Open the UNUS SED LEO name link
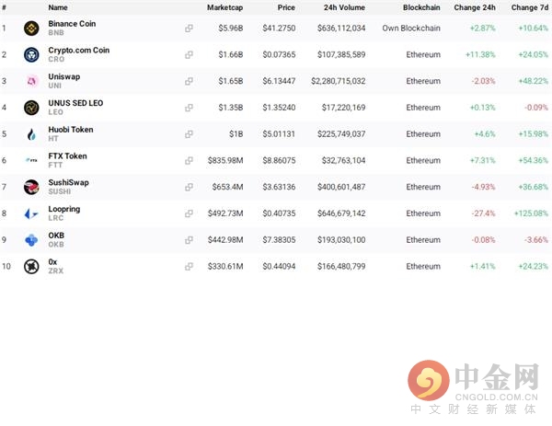552x426 pixels. (x=75, y=103)
